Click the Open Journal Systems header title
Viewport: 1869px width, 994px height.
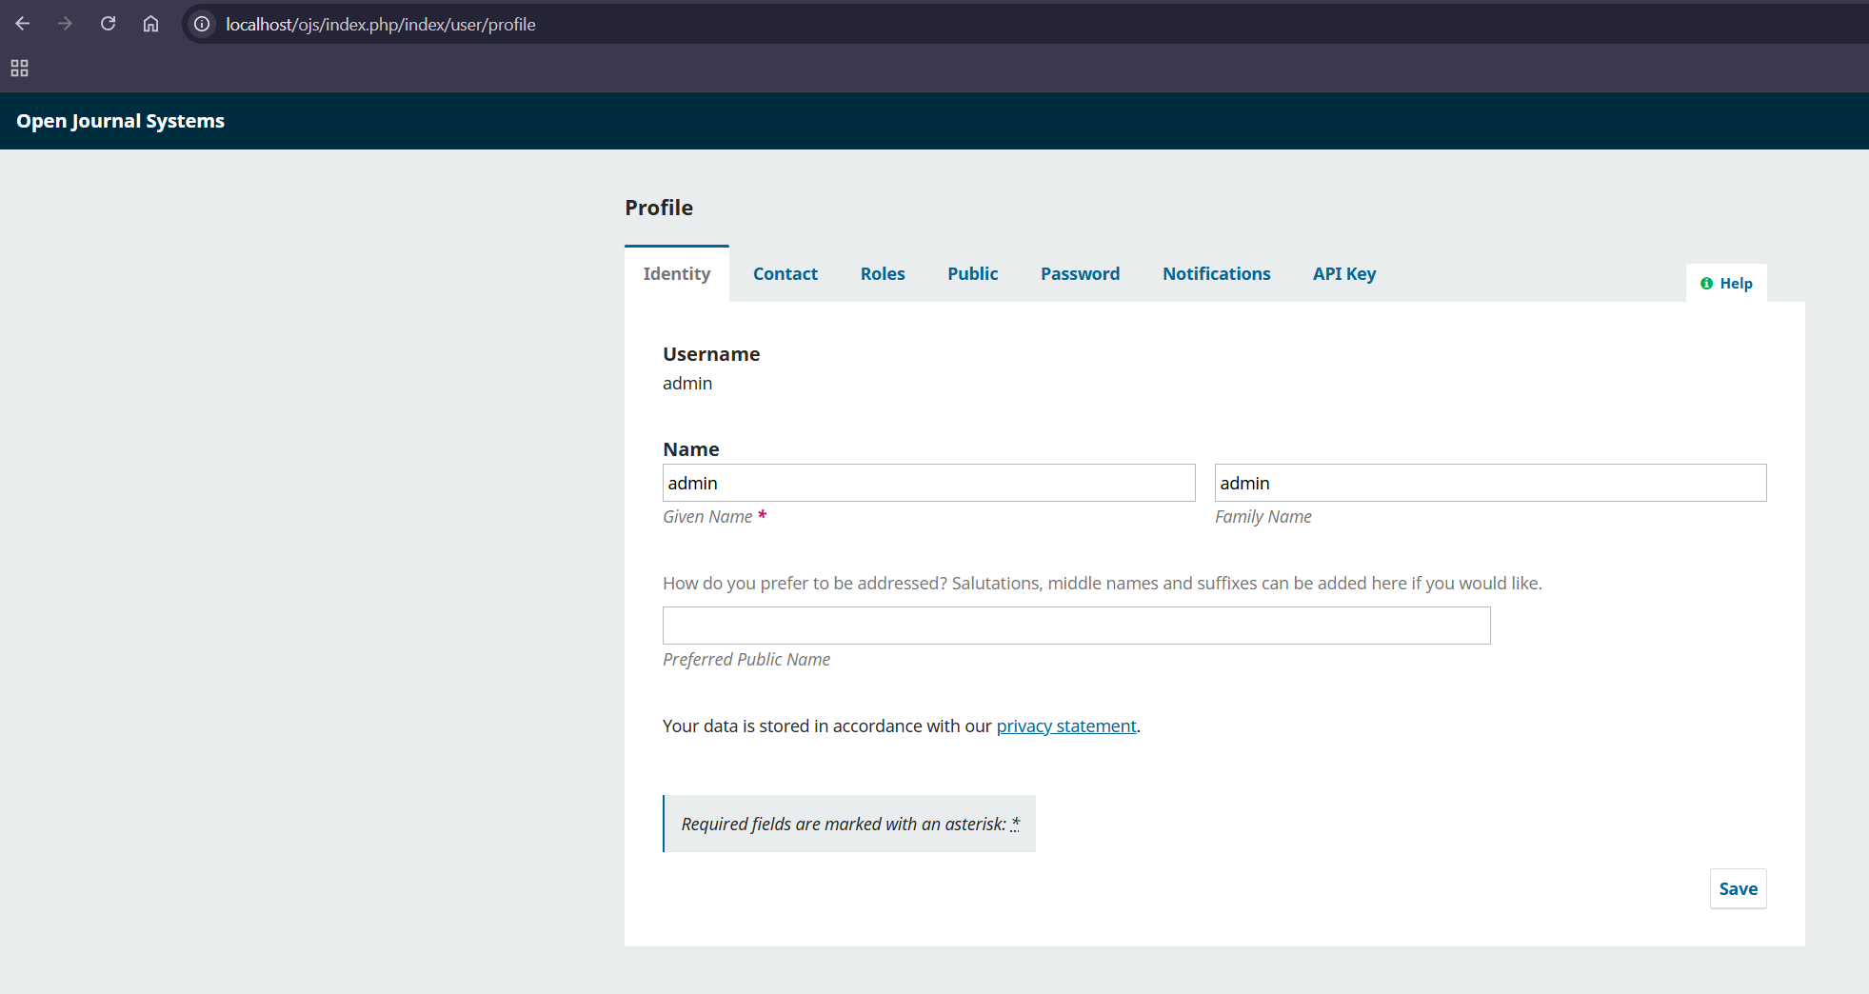tap(120, 121)
